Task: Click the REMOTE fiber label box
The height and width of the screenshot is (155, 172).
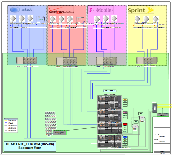Action: pos(163,114)
